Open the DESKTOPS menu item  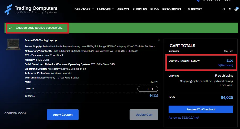(82, 9)
